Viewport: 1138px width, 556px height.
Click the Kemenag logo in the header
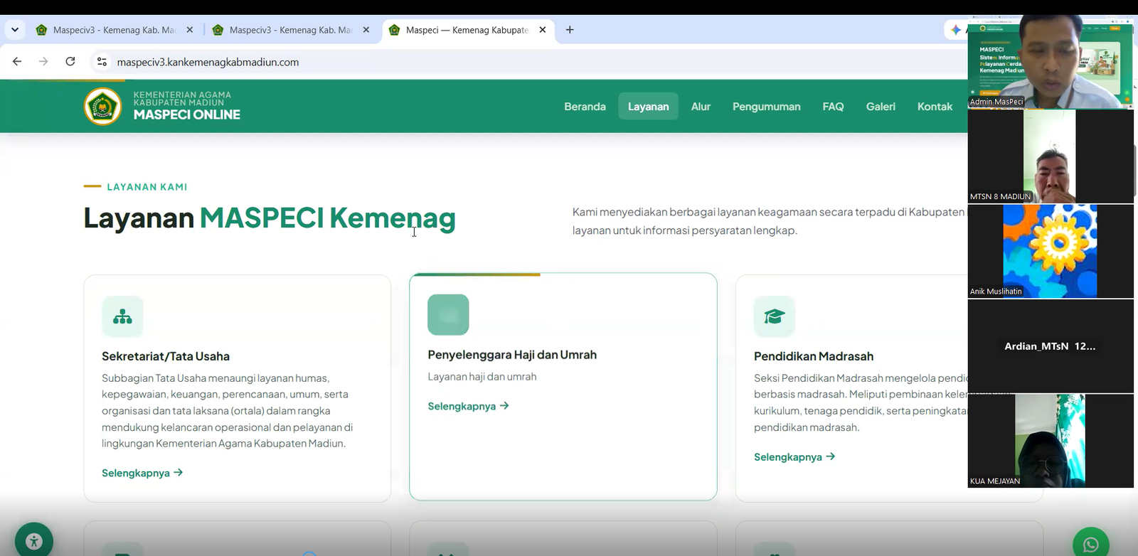pyautogui.click(x=103, y=107)
